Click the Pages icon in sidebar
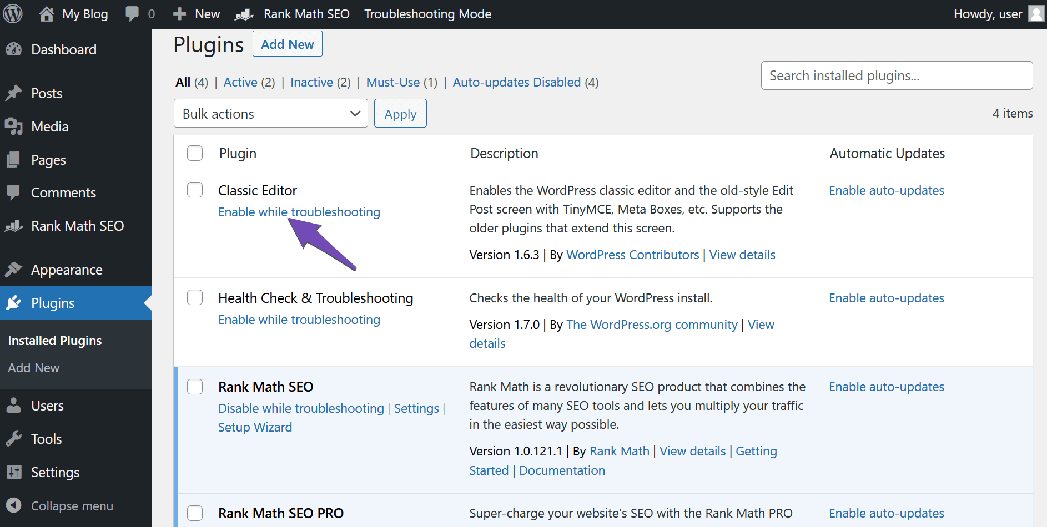1047x527 pixels. point(14,160)
